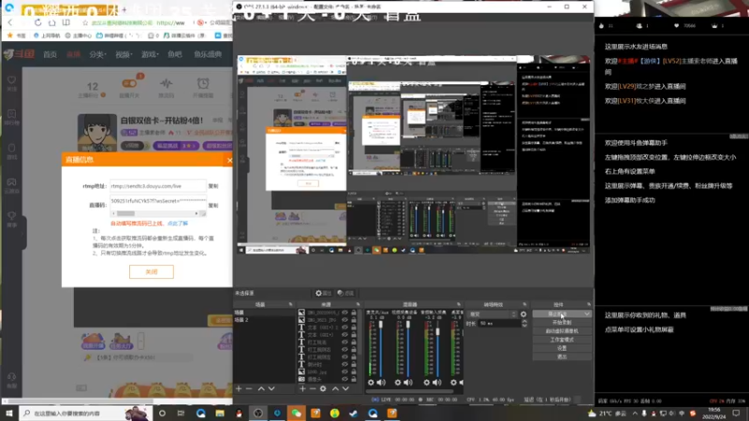This screenshot has height=421, width=749.
Task: Click the browser refresh icon
Action: [37, 22]
